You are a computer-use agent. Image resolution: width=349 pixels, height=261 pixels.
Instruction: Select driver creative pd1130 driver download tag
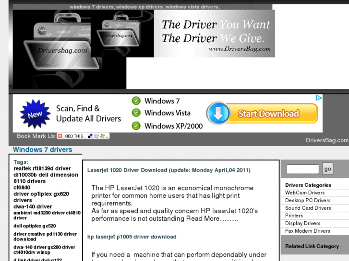(x=45, y=237)
